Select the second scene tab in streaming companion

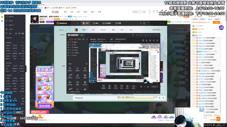point(75,39)
